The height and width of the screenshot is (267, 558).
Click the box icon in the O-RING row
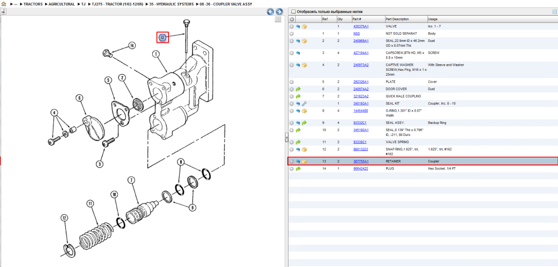click(304, 111)
